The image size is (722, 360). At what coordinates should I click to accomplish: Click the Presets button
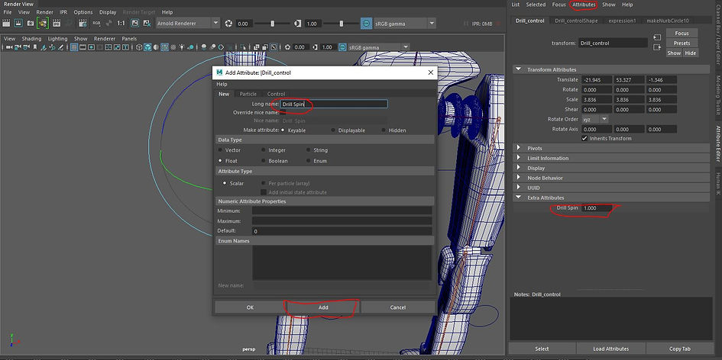[x=682, y=43]
